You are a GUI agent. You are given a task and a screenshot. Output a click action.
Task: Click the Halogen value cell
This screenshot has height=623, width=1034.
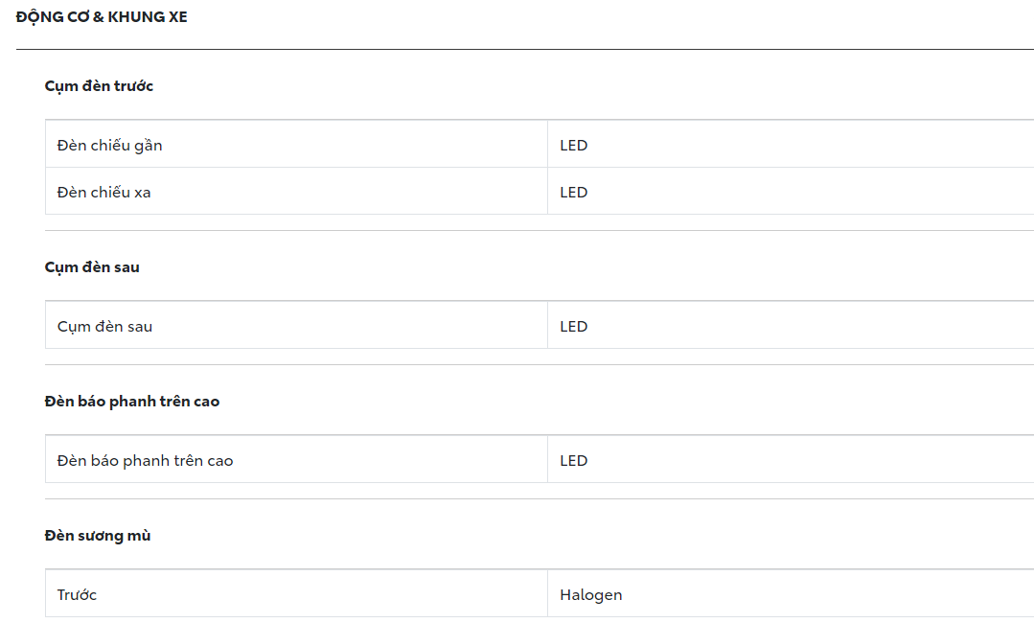tap(590, 595)
